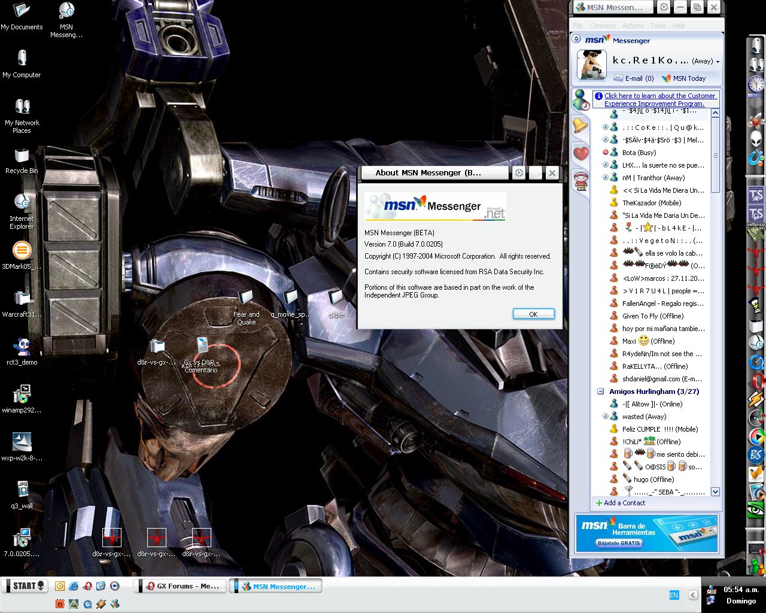
Task: Open the MSN Today link
Action: point(683,78)
